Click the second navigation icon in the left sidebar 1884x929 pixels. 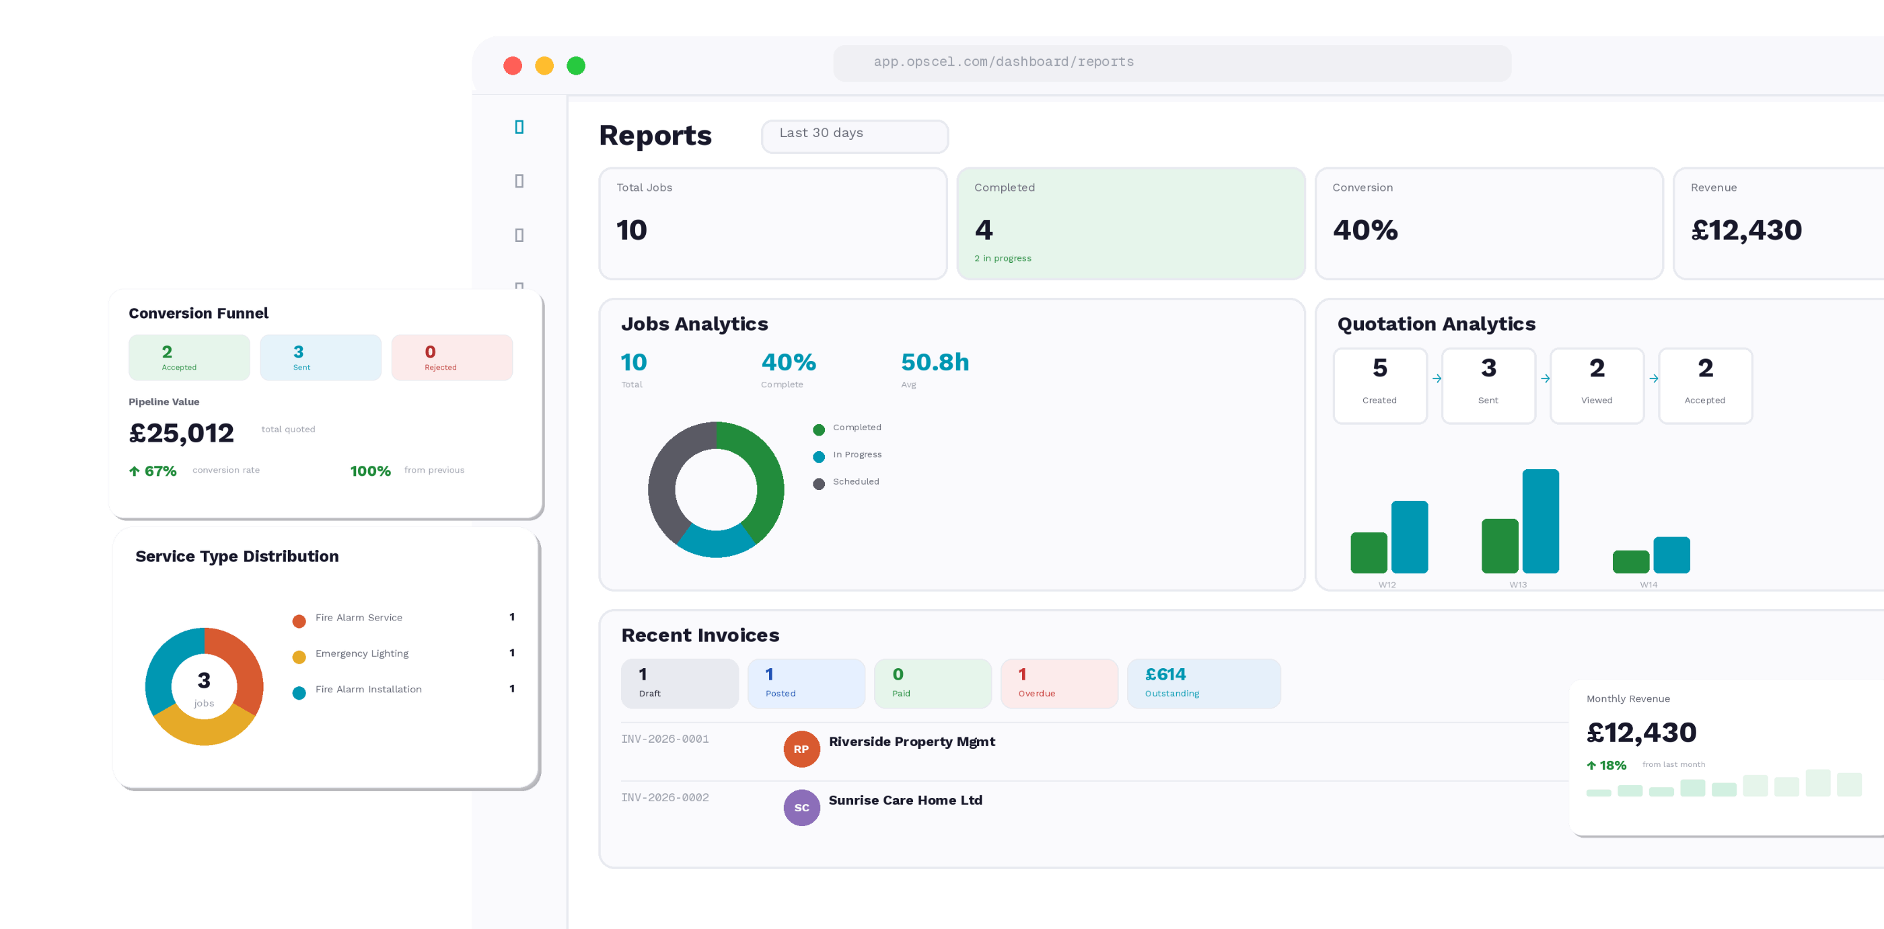coord(520,179)
